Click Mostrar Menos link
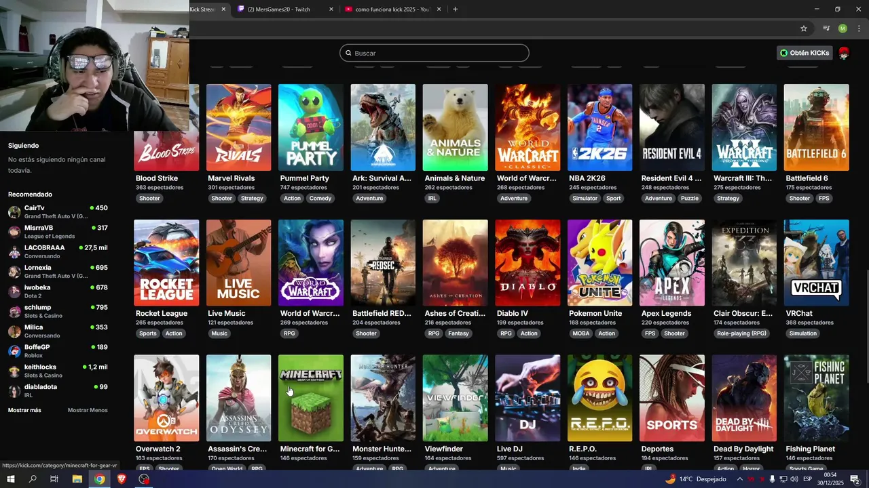869x488 pixels. 88,410
